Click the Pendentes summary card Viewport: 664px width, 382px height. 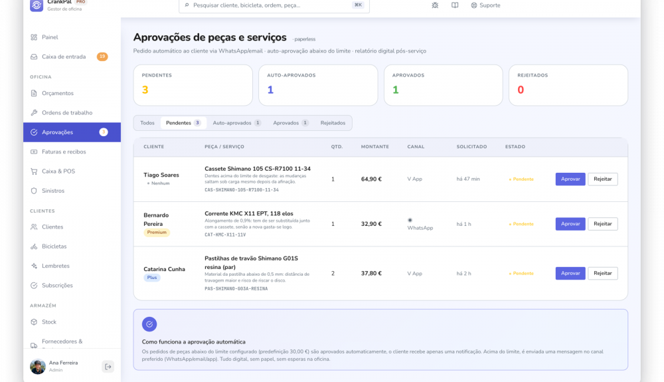point(193,85)
